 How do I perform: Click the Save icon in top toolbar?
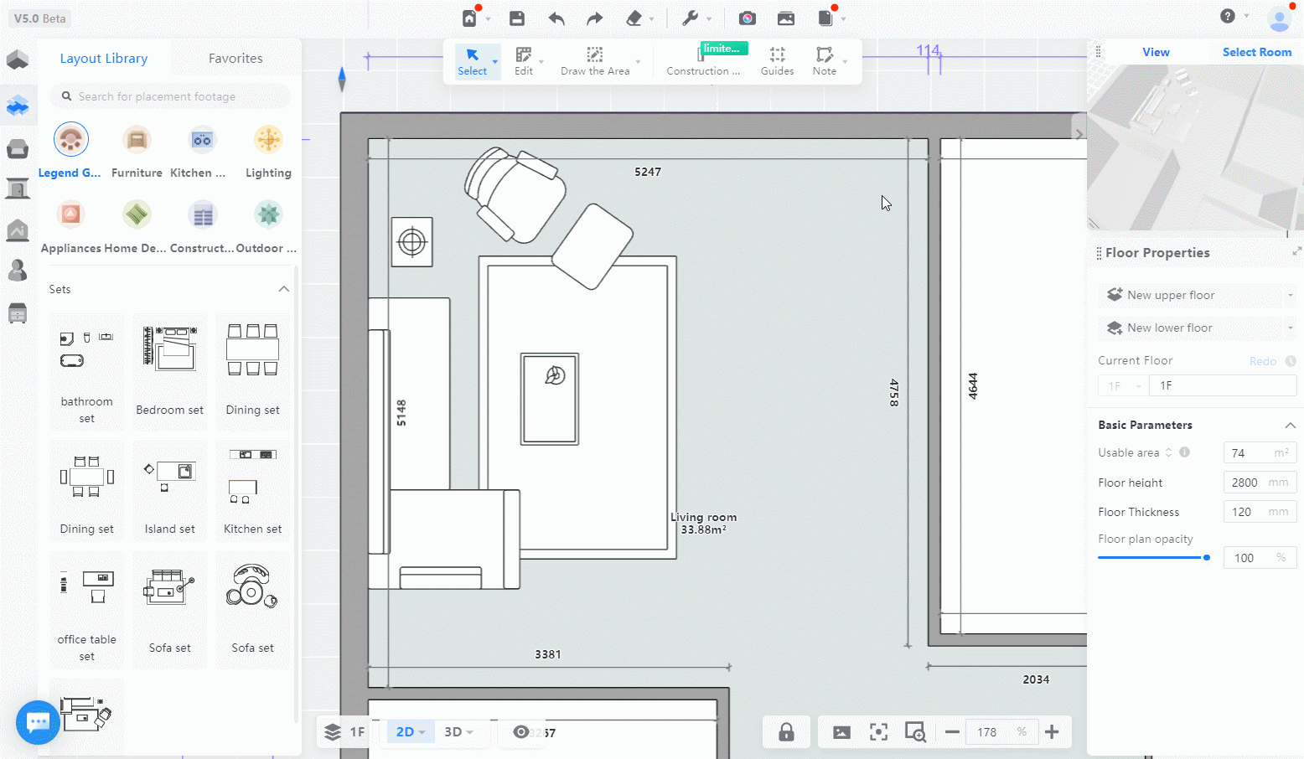pos(516,18)
